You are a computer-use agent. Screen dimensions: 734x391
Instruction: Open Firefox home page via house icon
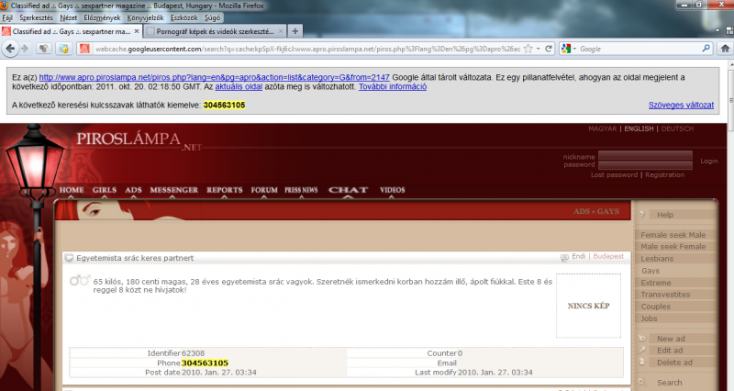[x=725, y=49]
